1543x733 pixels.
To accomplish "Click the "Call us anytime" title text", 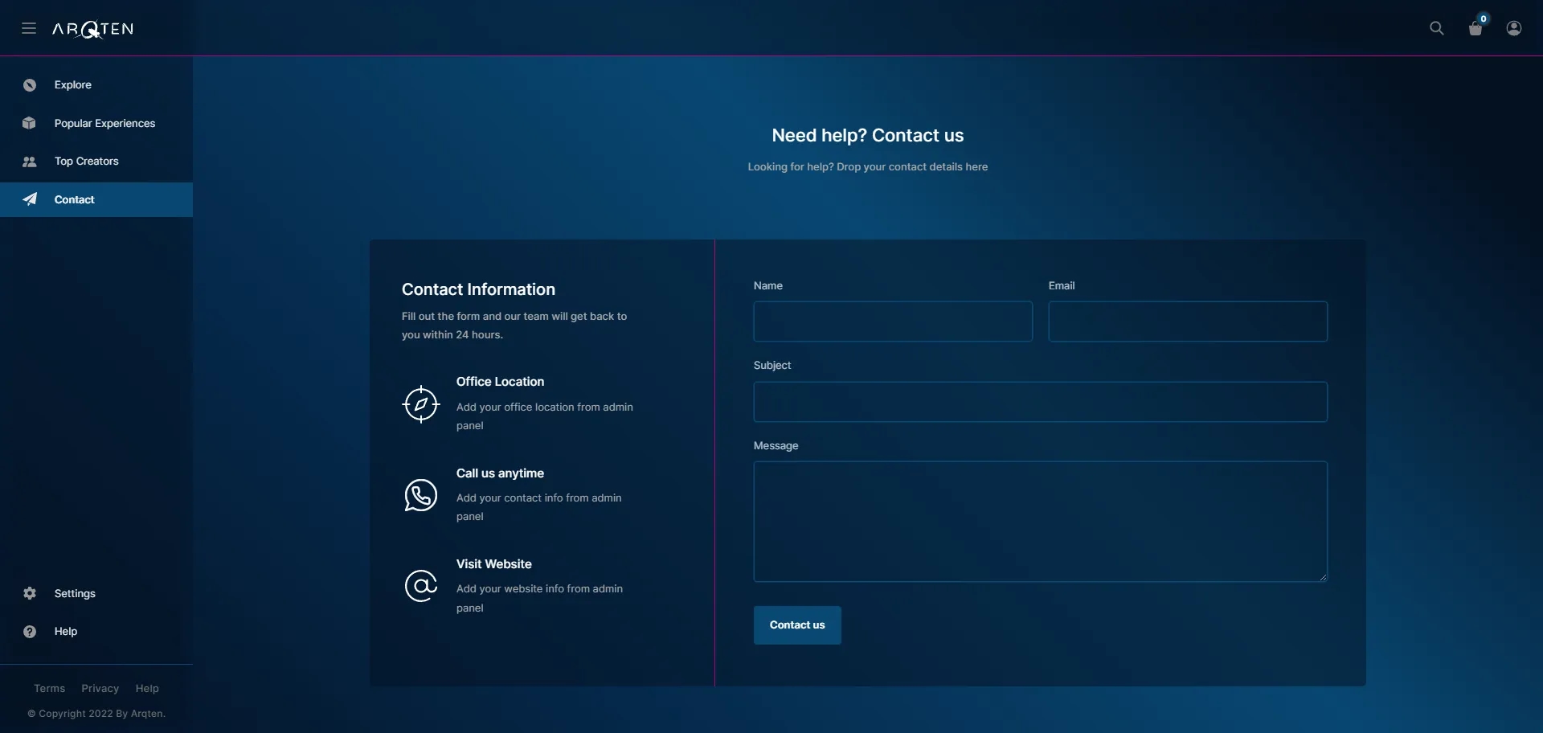I will (500, 473).
